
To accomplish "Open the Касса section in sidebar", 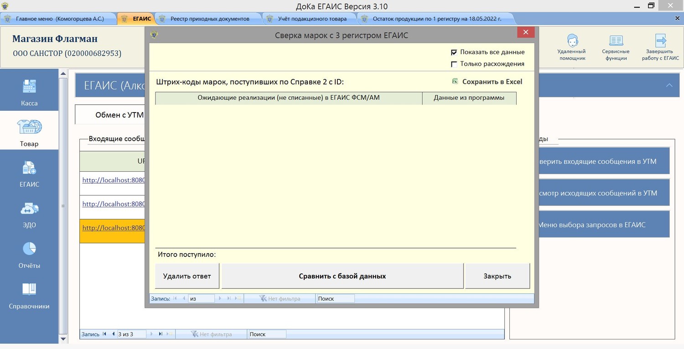I will [29, 91].
